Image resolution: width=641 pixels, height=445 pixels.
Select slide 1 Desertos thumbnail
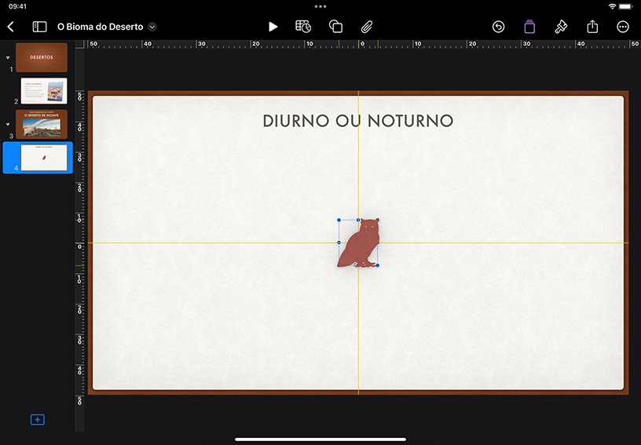tap(42, 57)
